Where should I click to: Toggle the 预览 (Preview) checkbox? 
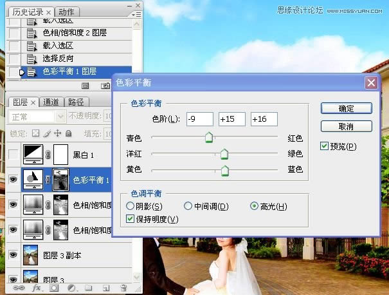(x=325, y=147)
